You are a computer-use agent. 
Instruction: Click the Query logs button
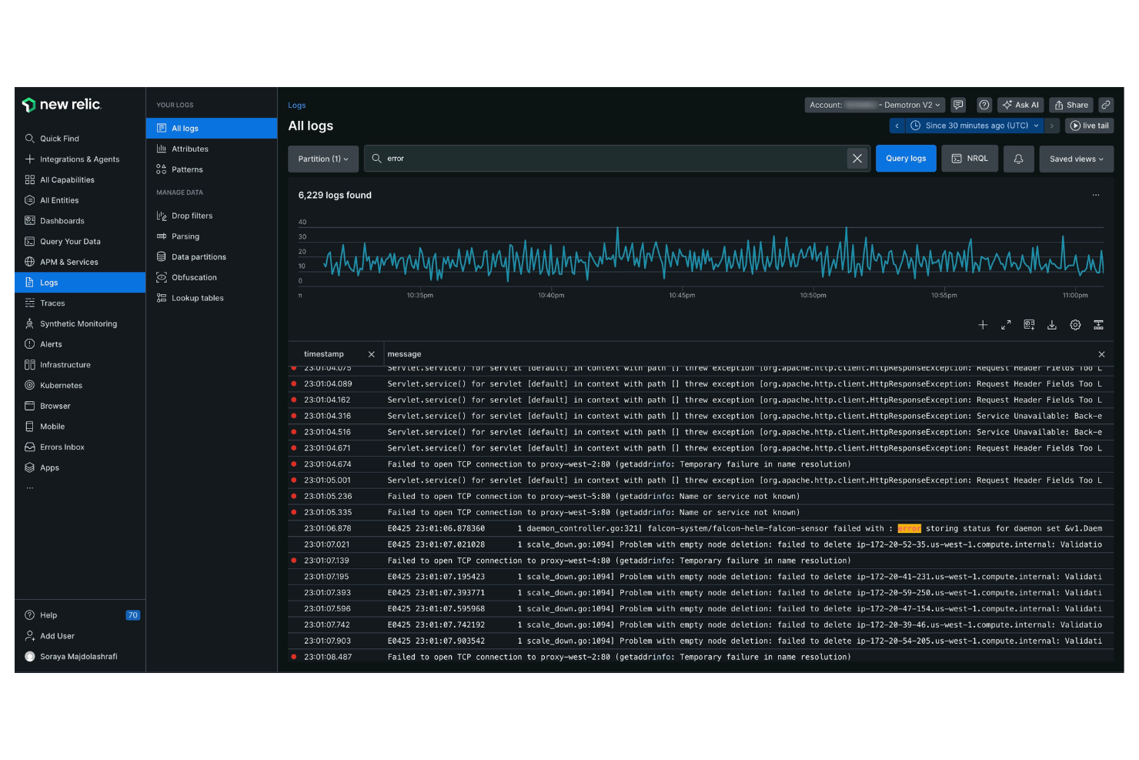click(x=906, y=158)
